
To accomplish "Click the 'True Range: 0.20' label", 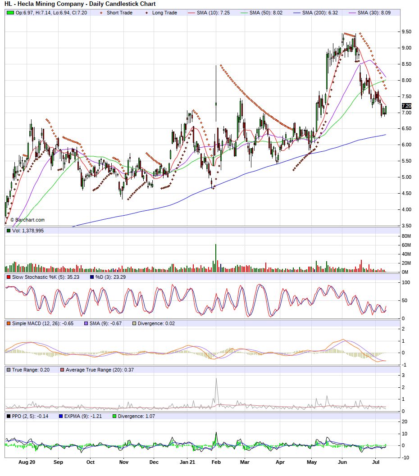I will tap(31, 370).
